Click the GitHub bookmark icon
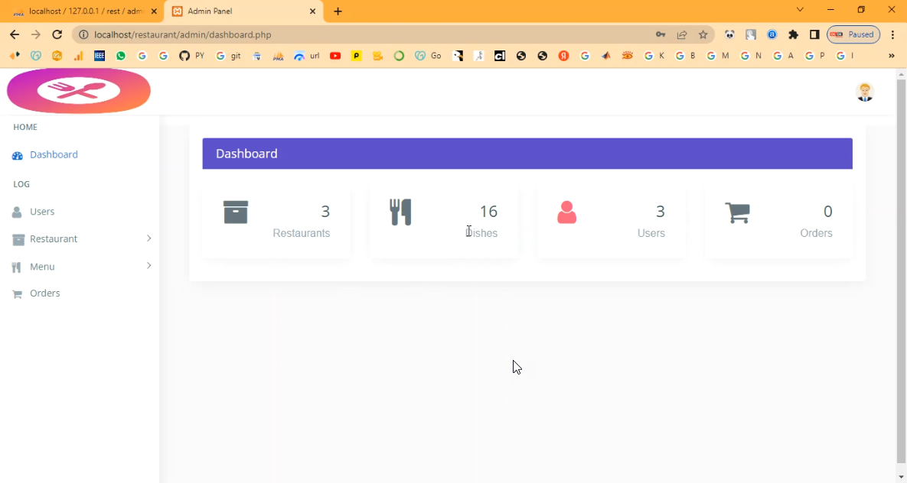This screenshot has width=907, height=483. [x=184, y=56]
